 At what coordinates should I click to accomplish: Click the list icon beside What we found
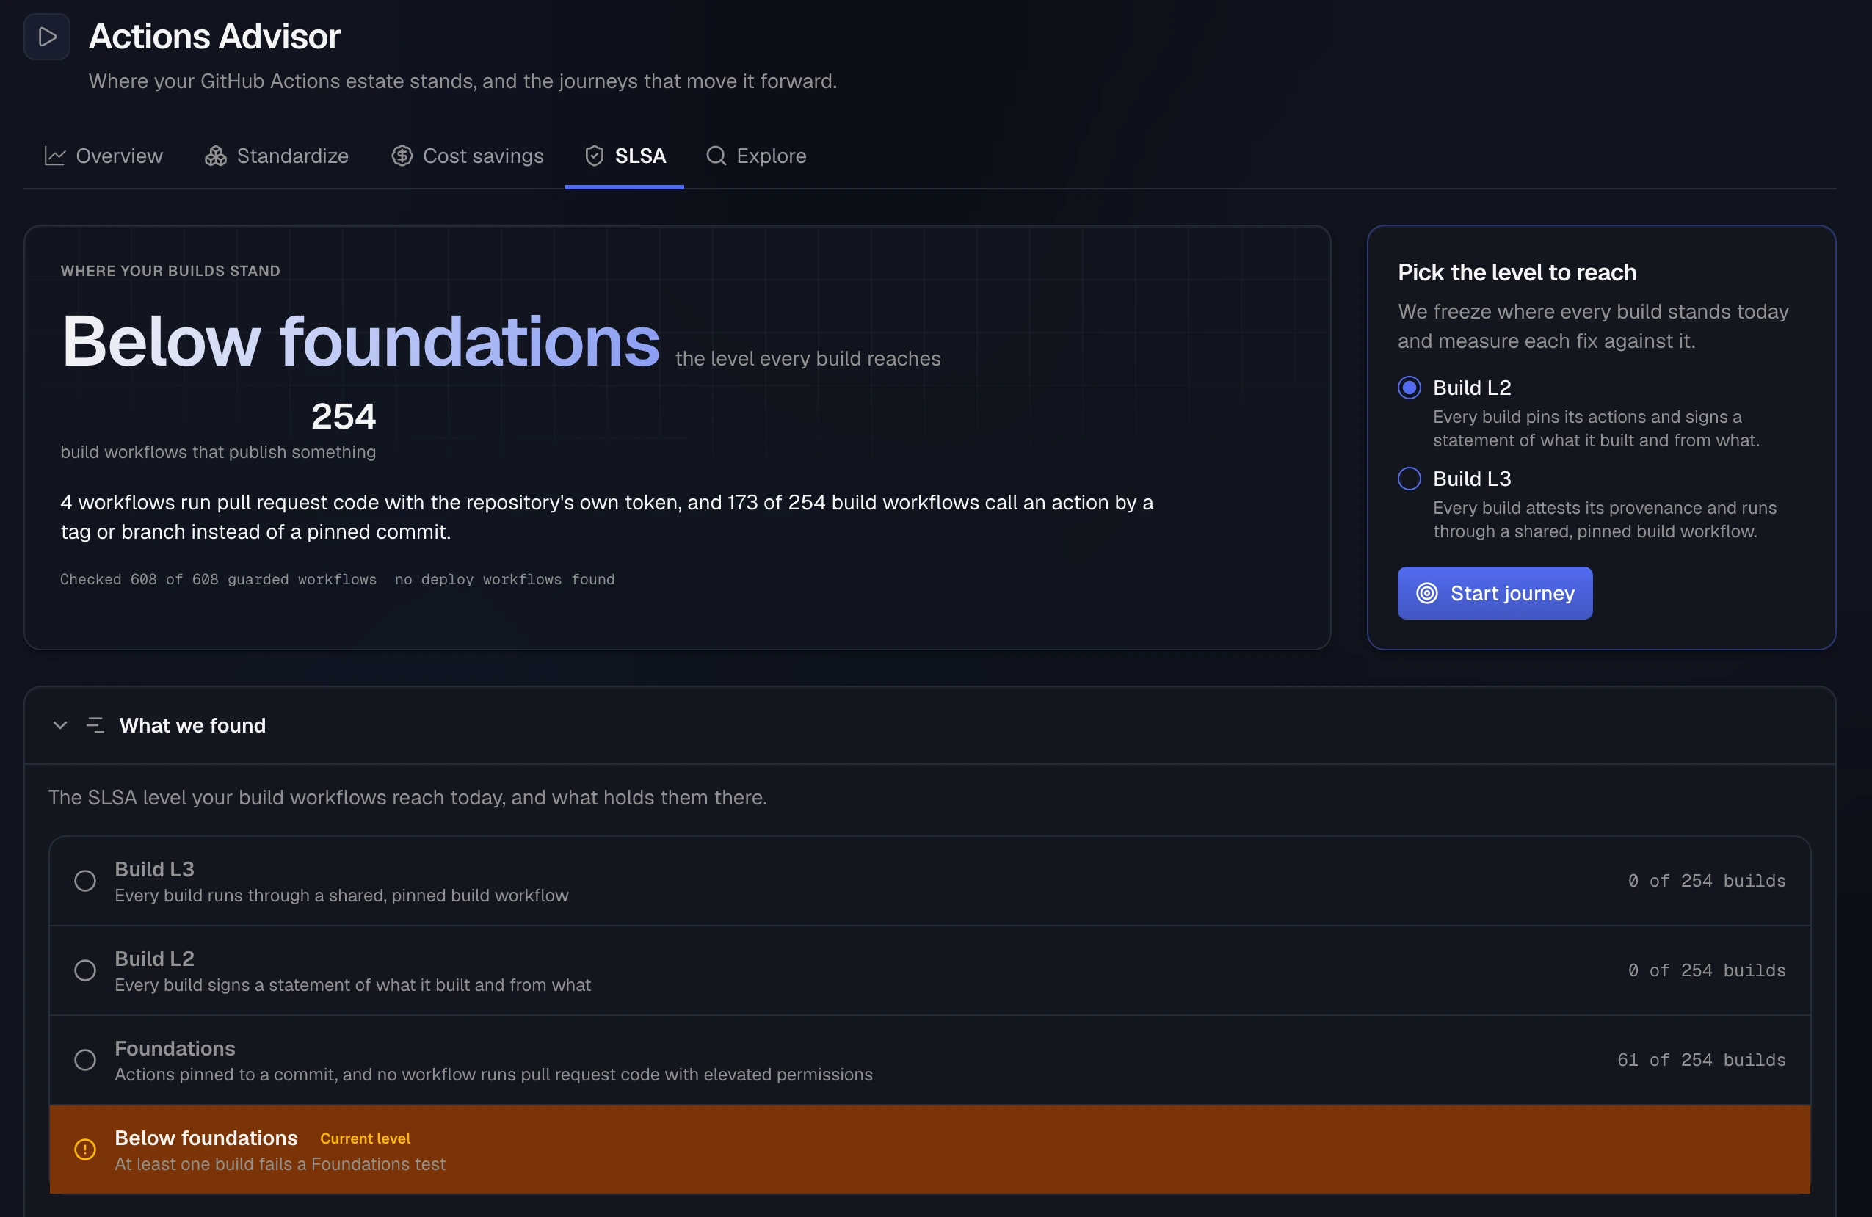tap(95, 725)
